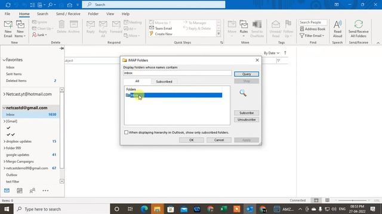
Task: Open the By Date sort dropdown
Action: coord(272,53)
